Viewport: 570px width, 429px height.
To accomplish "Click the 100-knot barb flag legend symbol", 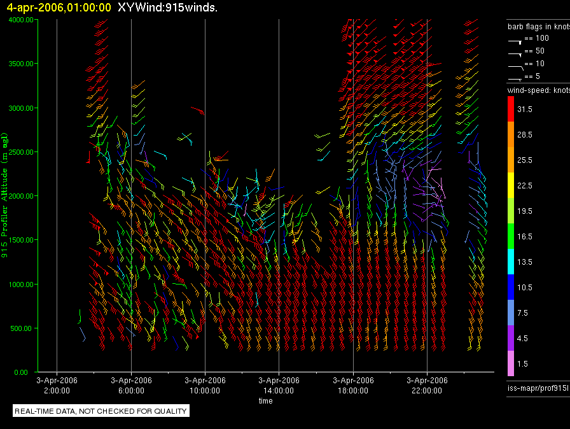I will pos(515,42).
